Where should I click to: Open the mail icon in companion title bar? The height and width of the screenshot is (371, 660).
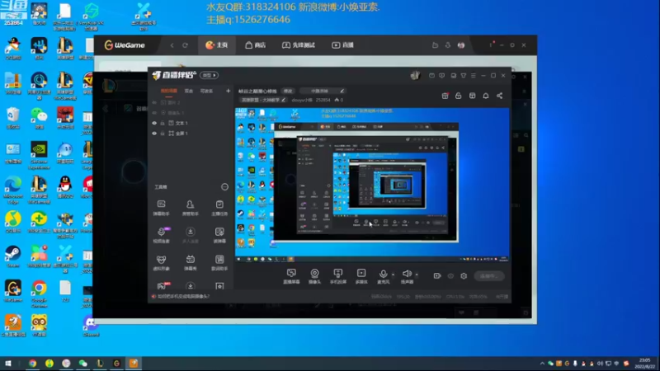(x=431, y=76)
